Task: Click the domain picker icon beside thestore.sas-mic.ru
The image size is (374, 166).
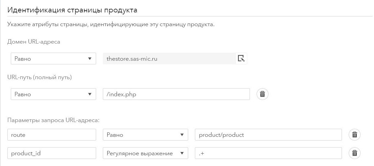Action: 241,59
